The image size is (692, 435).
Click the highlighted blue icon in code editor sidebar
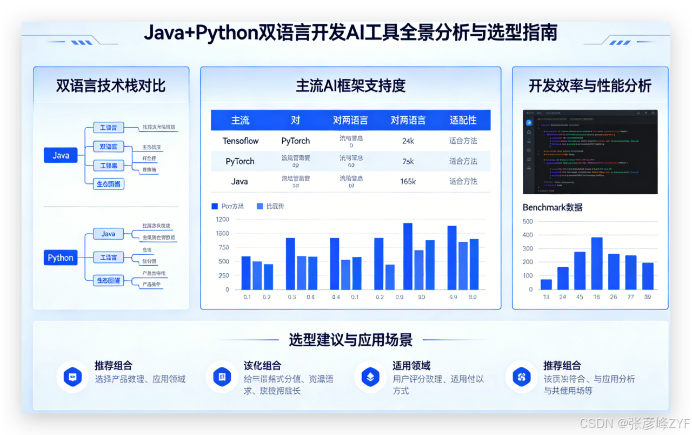click(529, 123)
